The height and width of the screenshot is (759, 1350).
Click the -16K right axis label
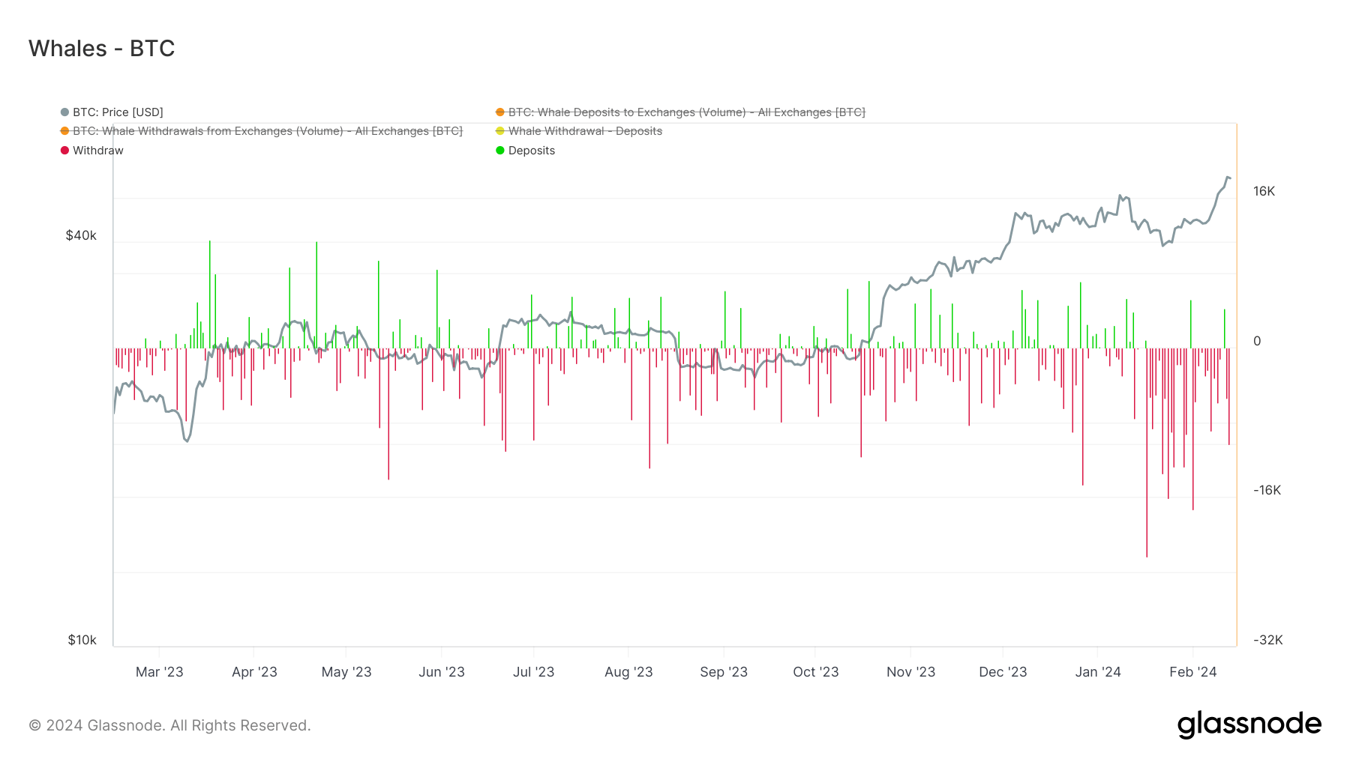(1267, 490)
